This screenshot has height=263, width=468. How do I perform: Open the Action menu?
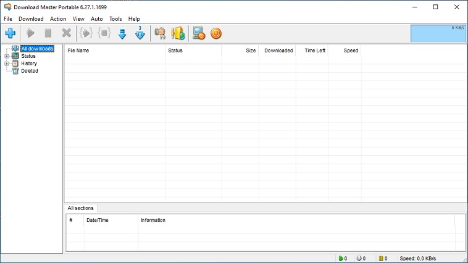(x=58, y=18)
